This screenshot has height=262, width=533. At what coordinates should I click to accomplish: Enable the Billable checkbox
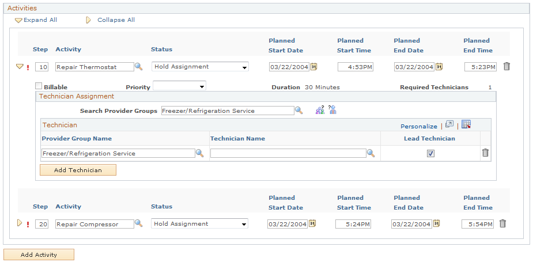pyautogui.click(x=39, y=86)
